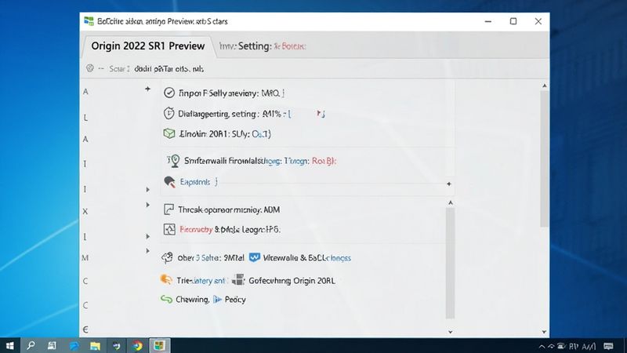This screenshot has width=627, height=353.
Task: Open Task View from the taskbar
Action: click(x=52, y=345)
